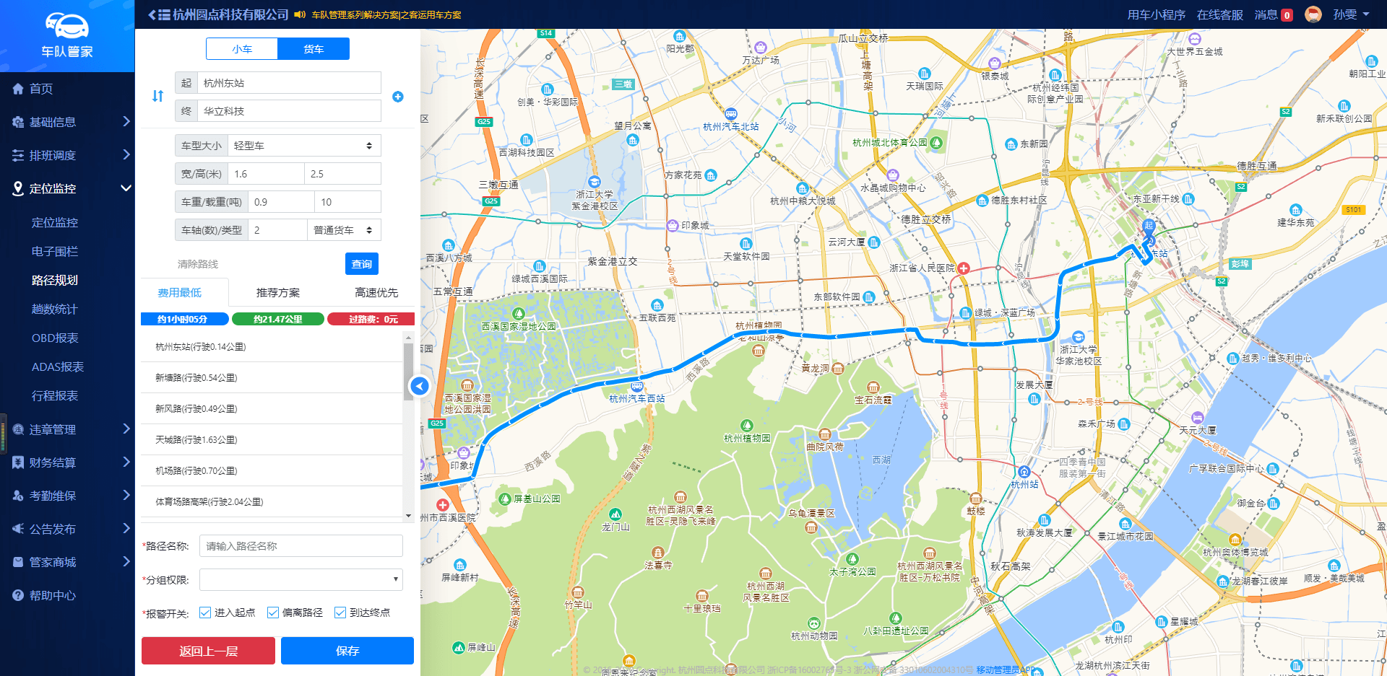The width and height of the screenshot is (1387, 676).
Task: Click the user avatar icon
Action: [x=1313, y=14]
